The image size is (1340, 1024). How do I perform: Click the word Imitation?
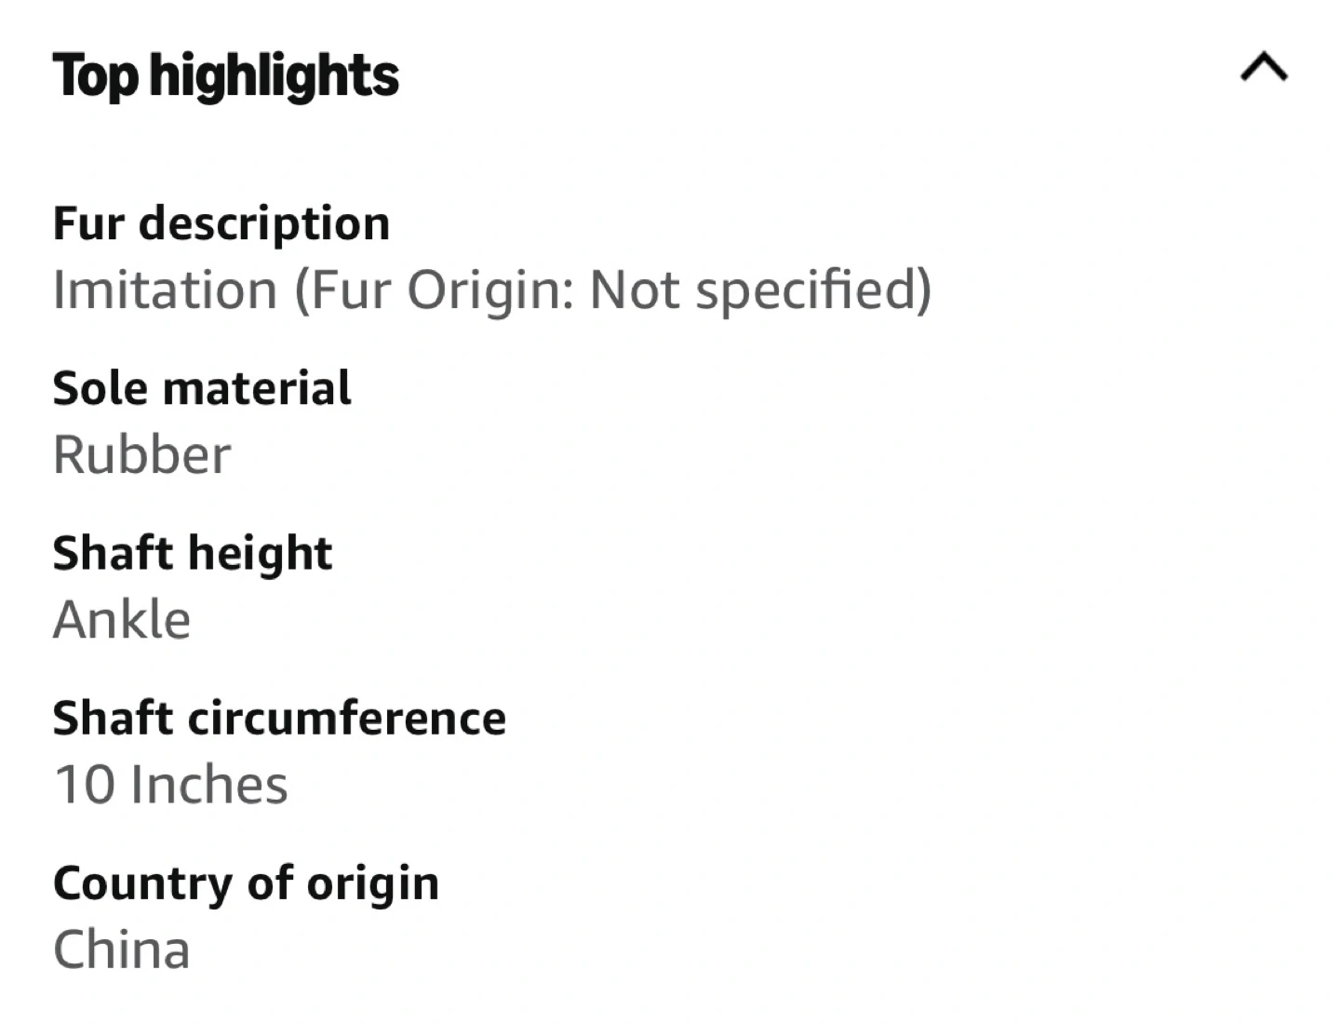point(166,290)
